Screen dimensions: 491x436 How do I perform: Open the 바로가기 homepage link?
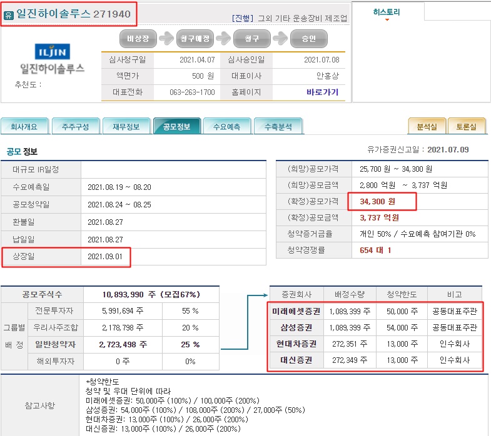[322, 92]
